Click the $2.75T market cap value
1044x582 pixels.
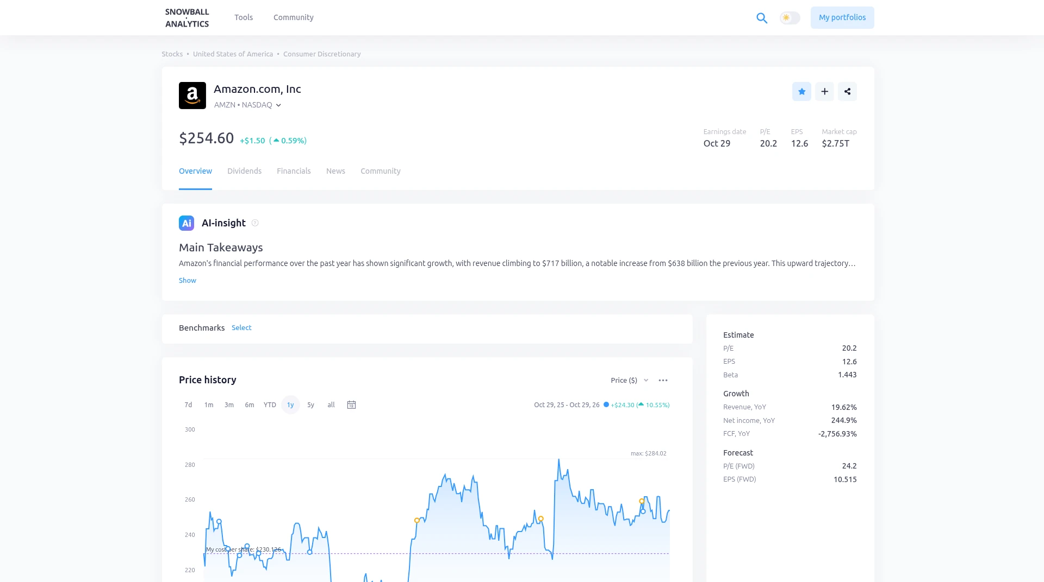click(835, 144)
